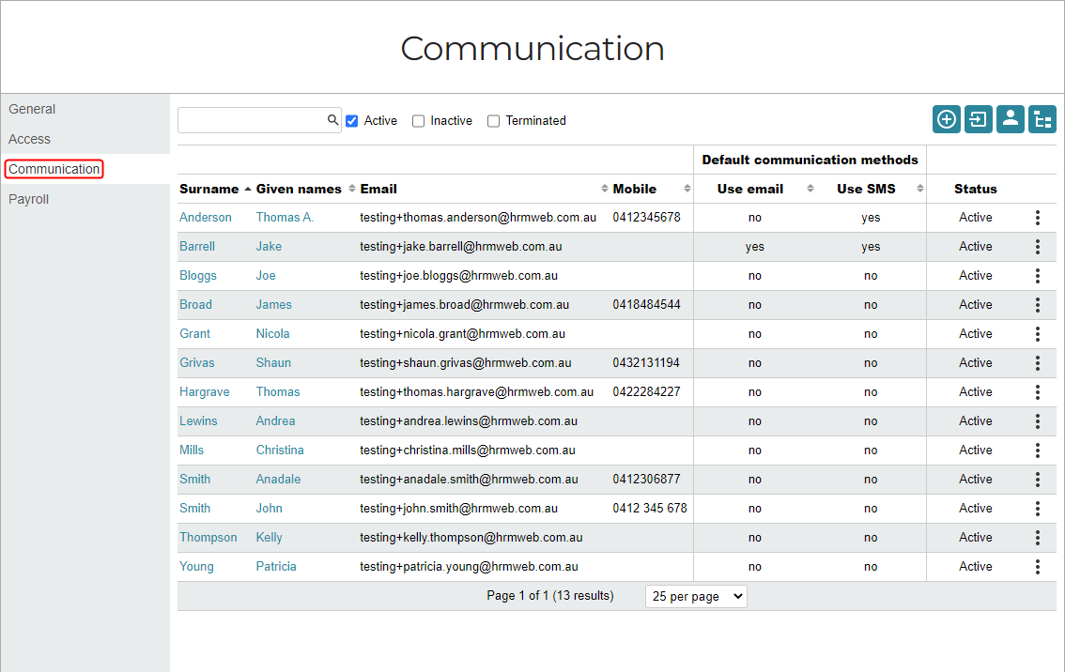Click email testing+jake.barrell@hrmweb.com.au
This screenshot has width=1065, height=672.
pyautogui.click(x=461, y=247)
